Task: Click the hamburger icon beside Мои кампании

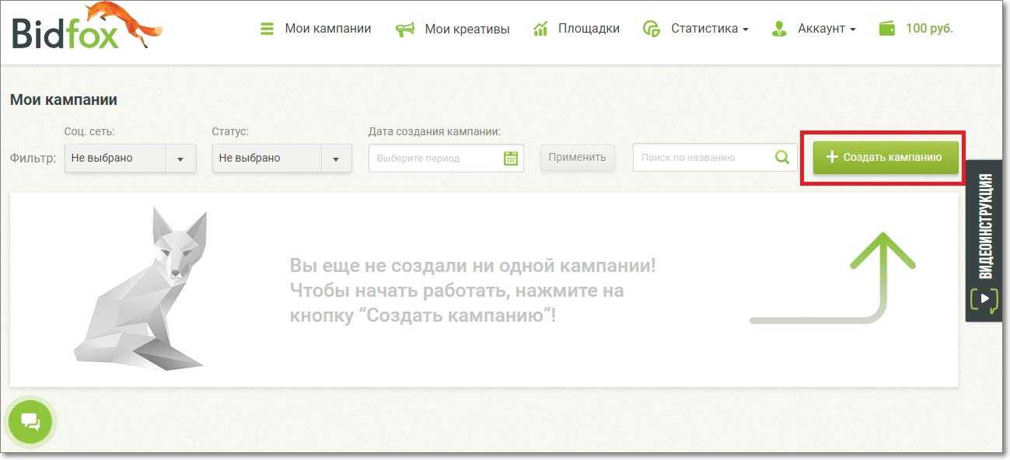Action: 267,30
